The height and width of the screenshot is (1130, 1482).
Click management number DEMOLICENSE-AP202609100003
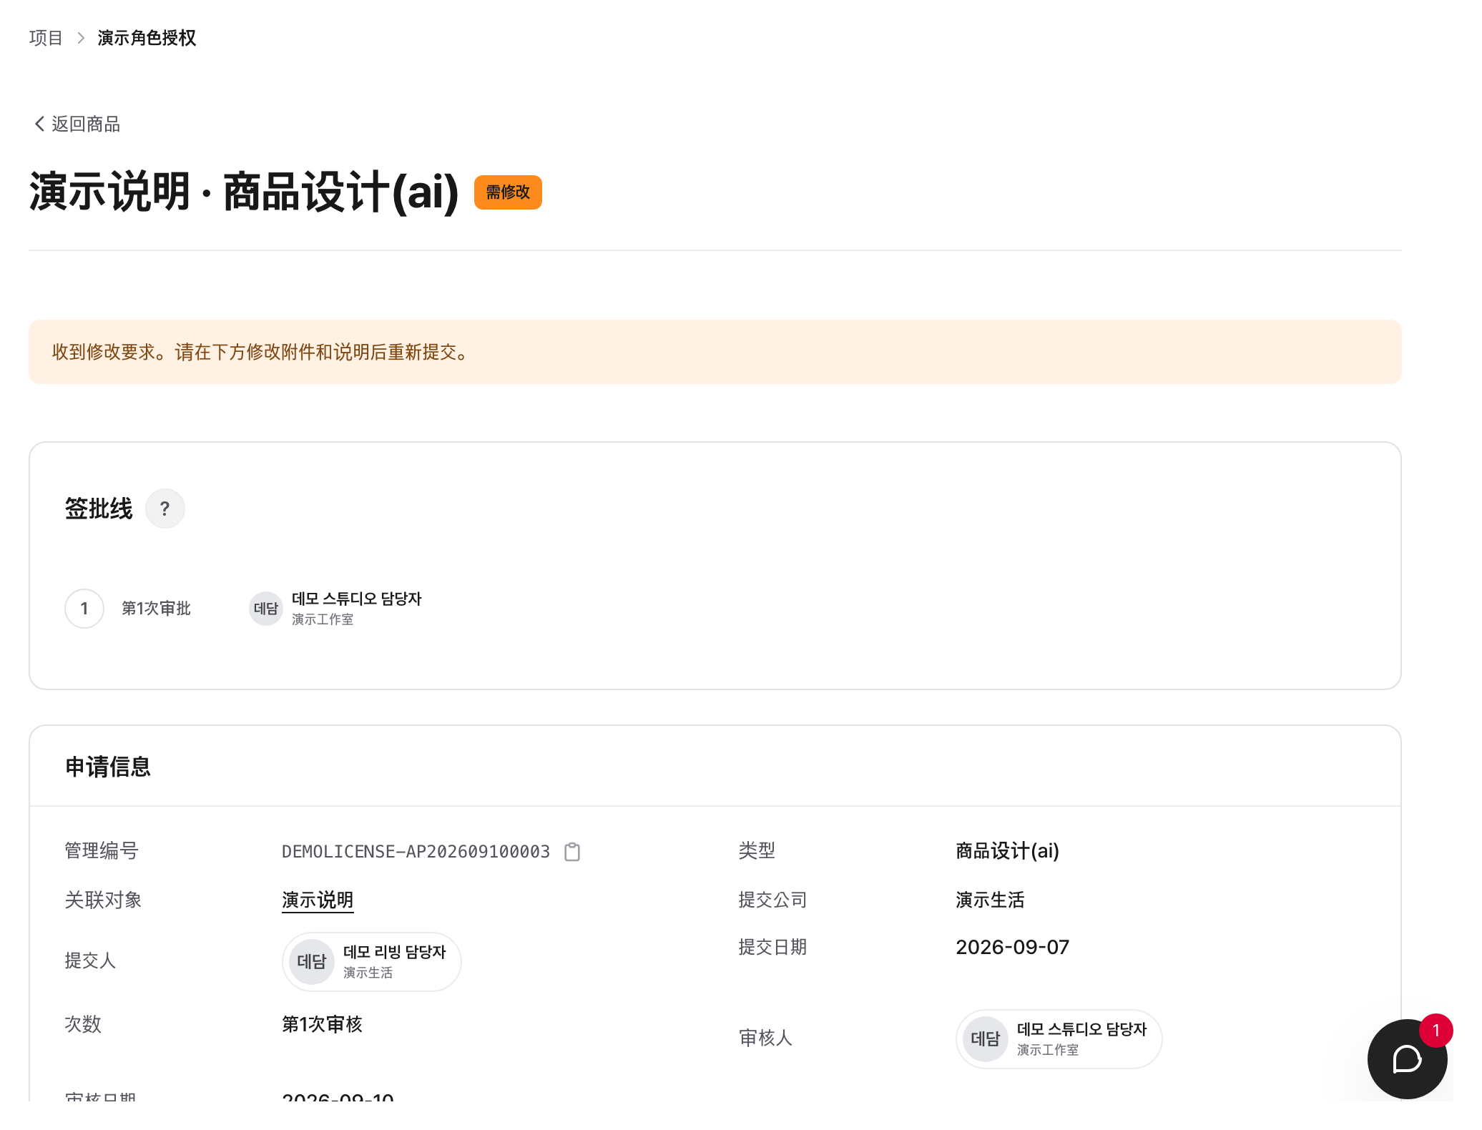coord(416,852)
